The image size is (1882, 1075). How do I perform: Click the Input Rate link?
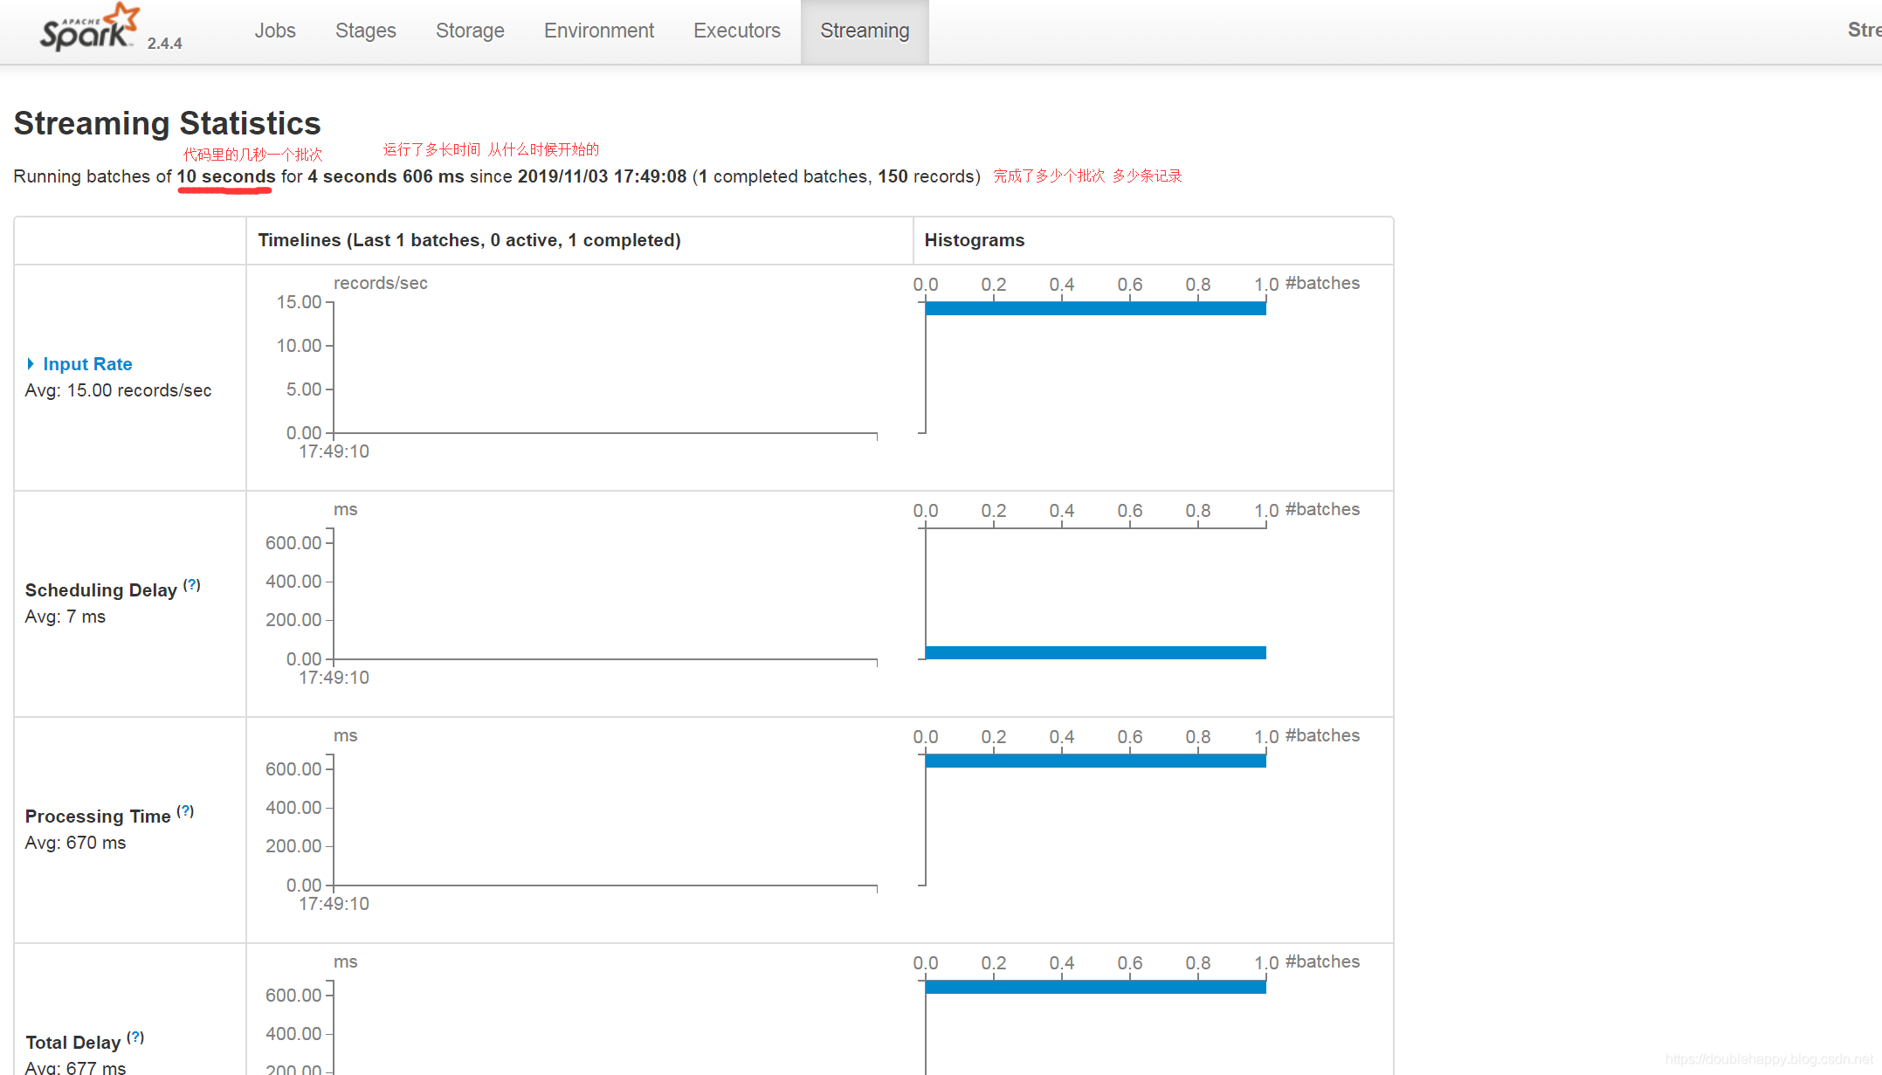(x=87, y=364)
